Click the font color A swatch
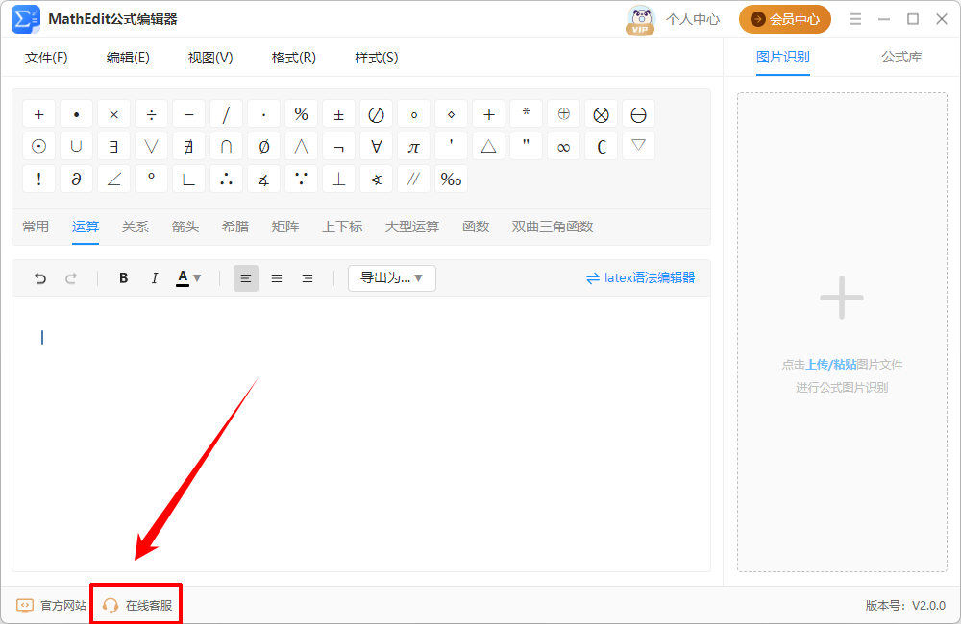The width and height of the screenshot is (961, 624). point(183,278)
